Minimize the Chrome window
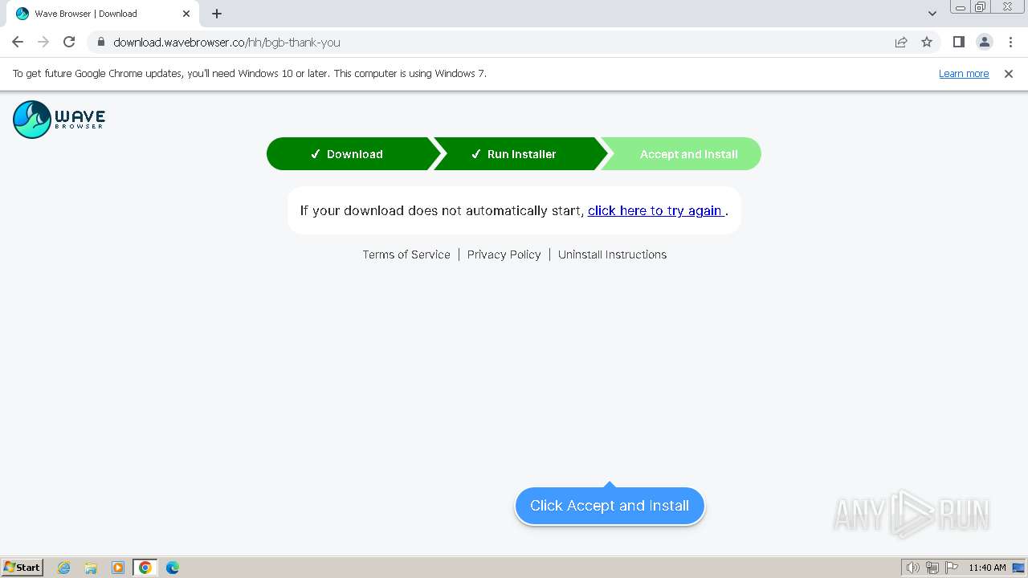 pyautogui.click(x=960, y=6)
